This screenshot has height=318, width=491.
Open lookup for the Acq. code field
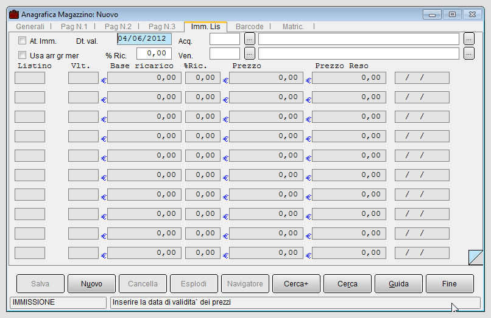tap(249, 39)
